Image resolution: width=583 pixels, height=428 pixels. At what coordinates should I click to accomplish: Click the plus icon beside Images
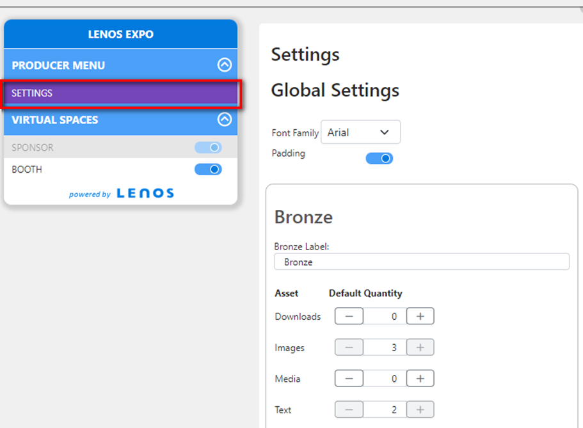tap(420, 347)
